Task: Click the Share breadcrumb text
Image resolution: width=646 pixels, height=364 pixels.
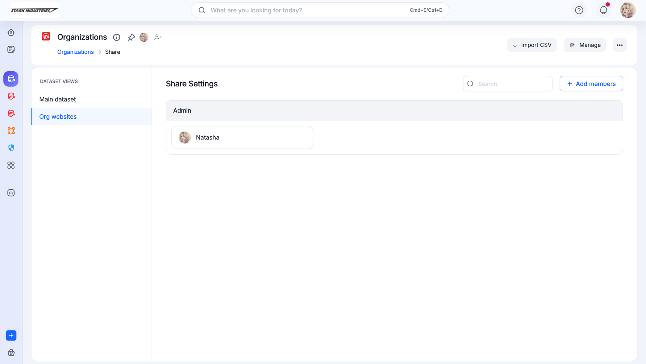Action: click(113, 52)
